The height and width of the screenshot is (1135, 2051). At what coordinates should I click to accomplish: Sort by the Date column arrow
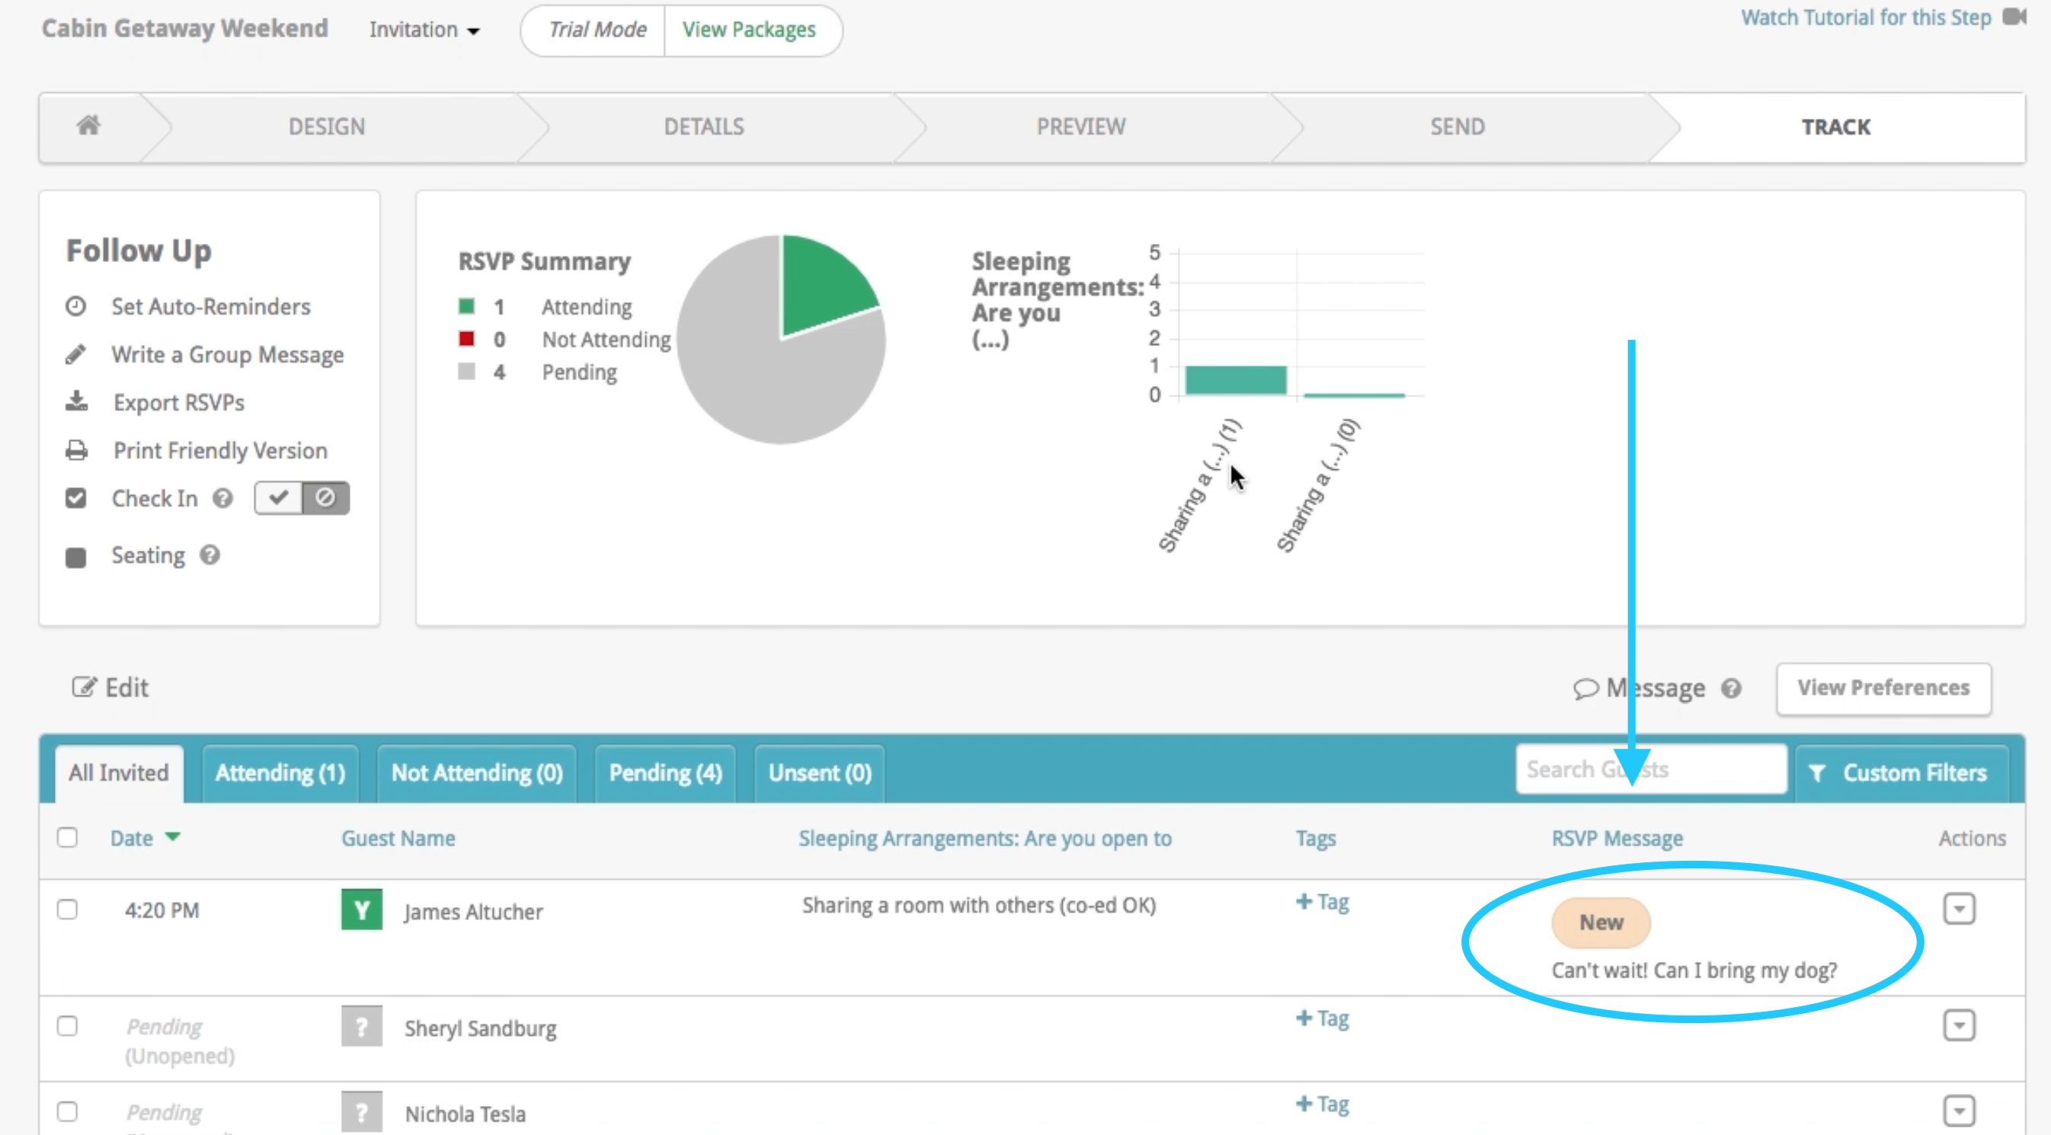pyautogui.click(x=172, y=836)
